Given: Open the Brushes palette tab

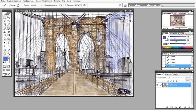Looking at the screenshot, I should click(x=133, y=5).
